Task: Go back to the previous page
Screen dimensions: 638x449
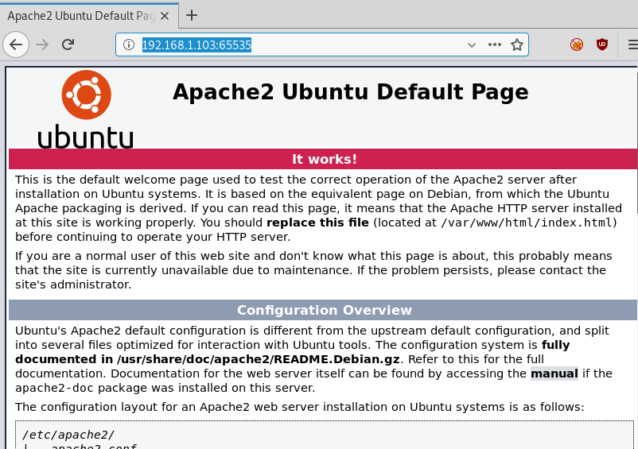Action: pos(16,45)
